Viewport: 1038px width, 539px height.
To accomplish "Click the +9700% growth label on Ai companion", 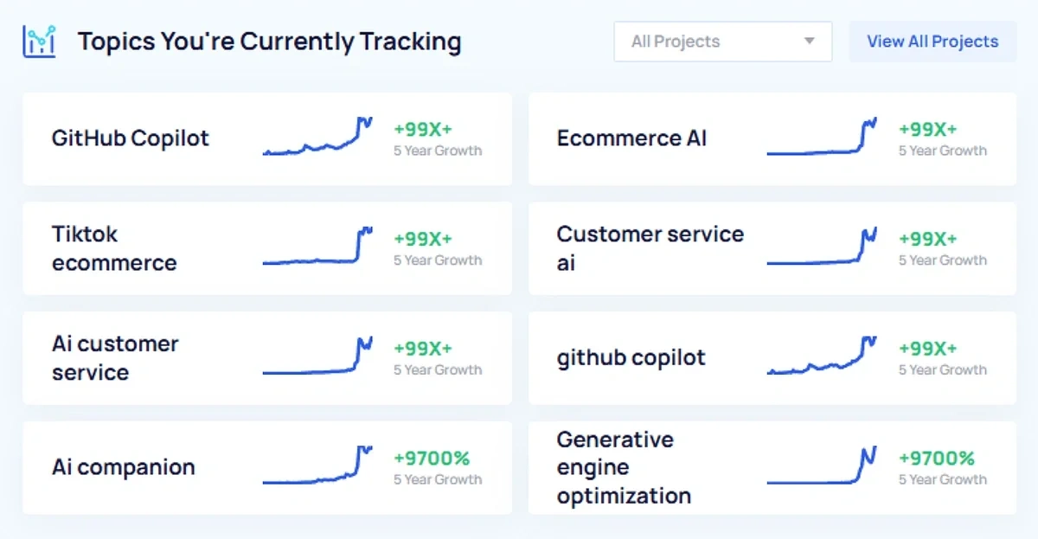I will pos(432,458).
